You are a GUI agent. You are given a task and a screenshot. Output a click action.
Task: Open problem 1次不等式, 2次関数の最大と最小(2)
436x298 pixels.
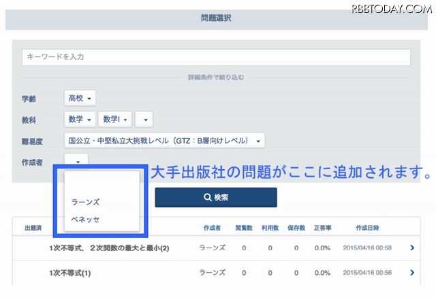[x=109, y=248]
